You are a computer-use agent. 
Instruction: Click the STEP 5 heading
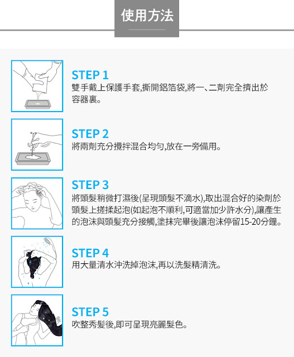click(90, 312)
